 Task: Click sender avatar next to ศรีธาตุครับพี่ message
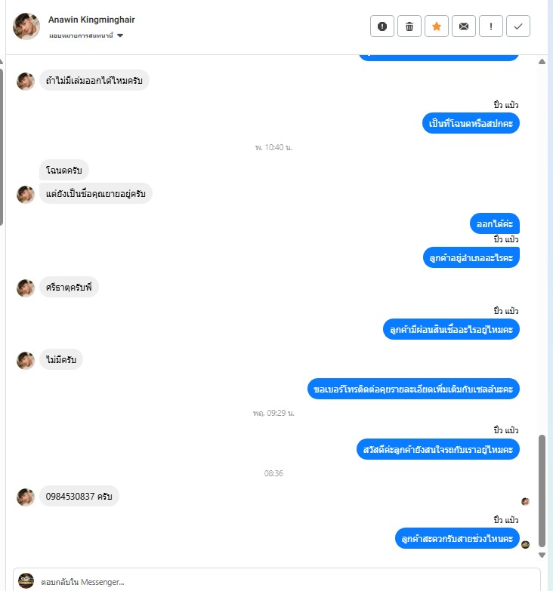pyautogui.click(x=26, y=288)
